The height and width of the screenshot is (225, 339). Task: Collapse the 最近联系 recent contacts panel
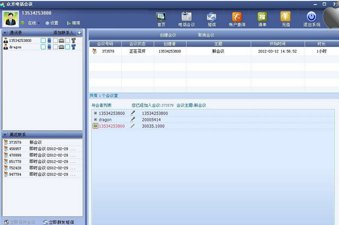click(x=5, y=135)
